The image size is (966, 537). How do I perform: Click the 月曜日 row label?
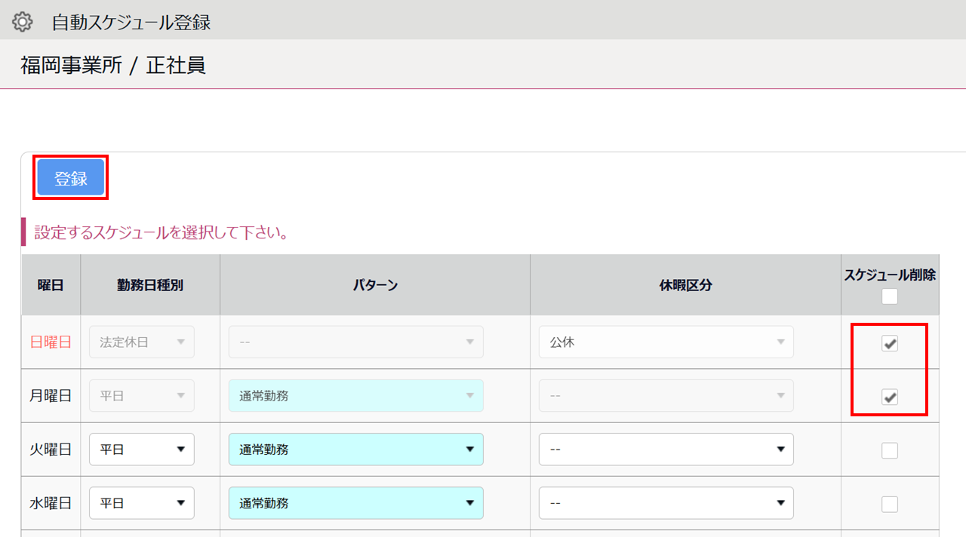[x=51, y=395]
